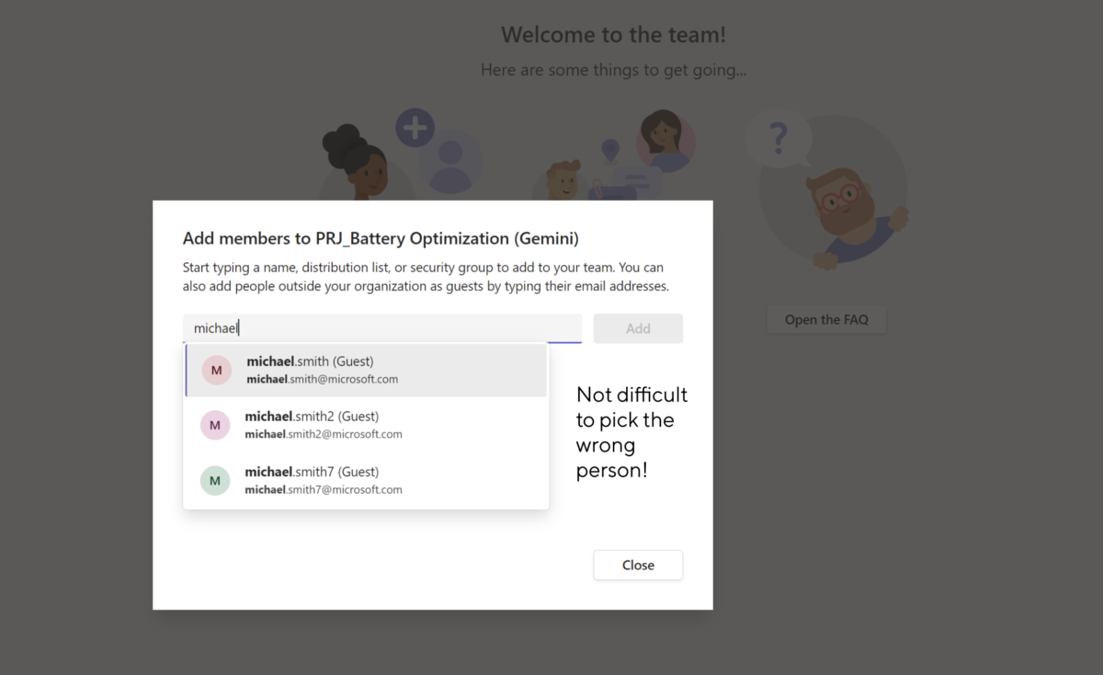
Task: Click the Add members dialog title
Action: [381, 238]
